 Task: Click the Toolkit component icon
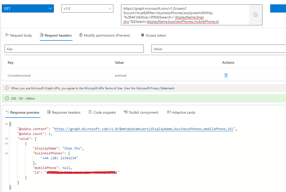[x=125, y=112]
